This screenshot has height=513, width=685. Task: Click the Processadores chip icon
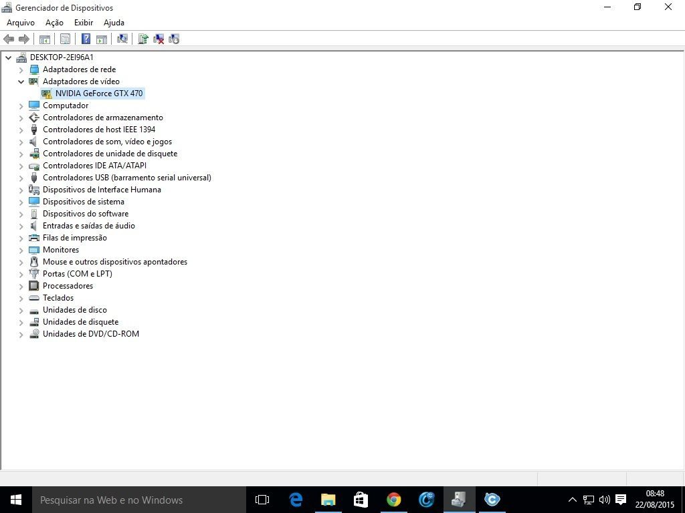point(34,286)
